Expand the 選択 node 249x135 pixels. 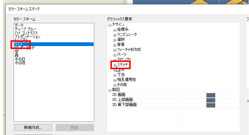(x=115, y=40)
